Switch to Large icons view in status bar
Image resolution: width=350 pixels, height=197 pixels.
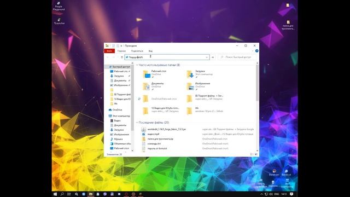click(256, 154)
